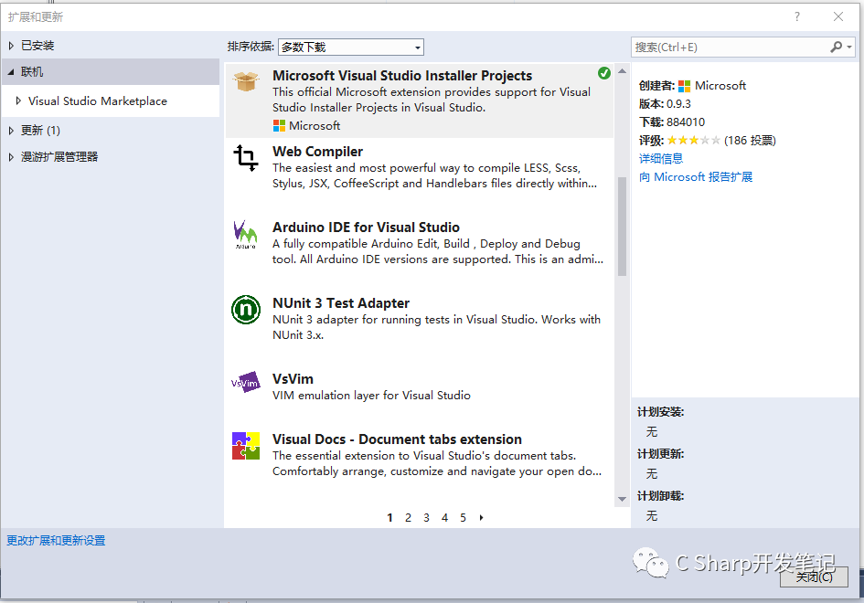
Task: Select NUnit 3 Test Adapter title
Action: [x=341, y=303]
